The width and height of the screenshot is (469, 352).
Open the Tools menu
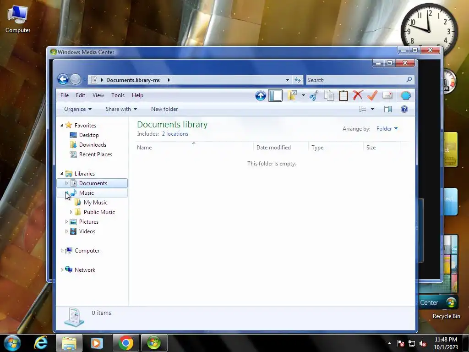pos(118,95)
